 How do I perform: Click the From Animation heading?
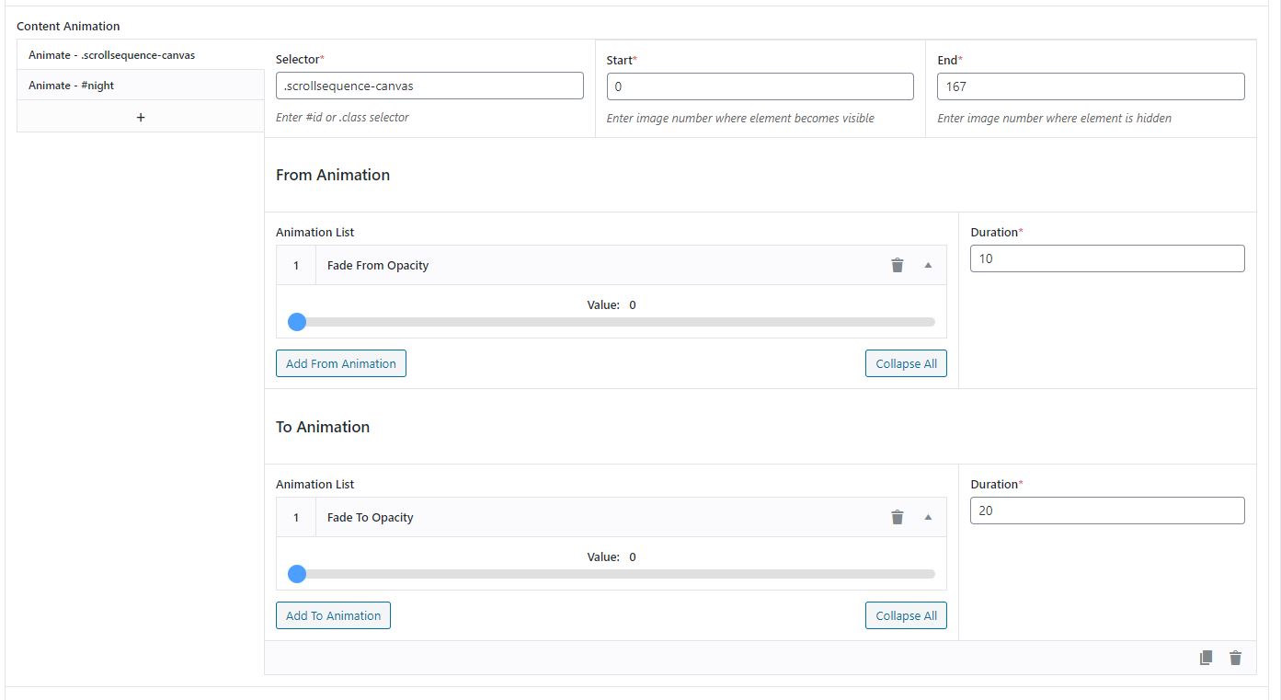[x=333, y=175]
